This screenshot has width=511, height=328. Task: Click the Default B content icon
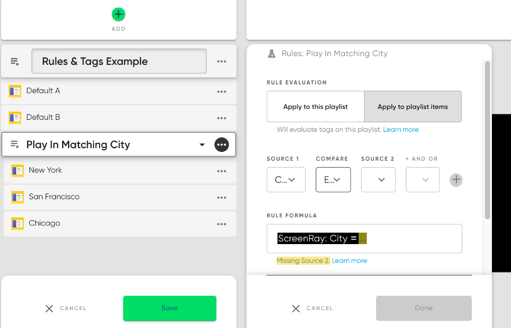tap(15, 118)
